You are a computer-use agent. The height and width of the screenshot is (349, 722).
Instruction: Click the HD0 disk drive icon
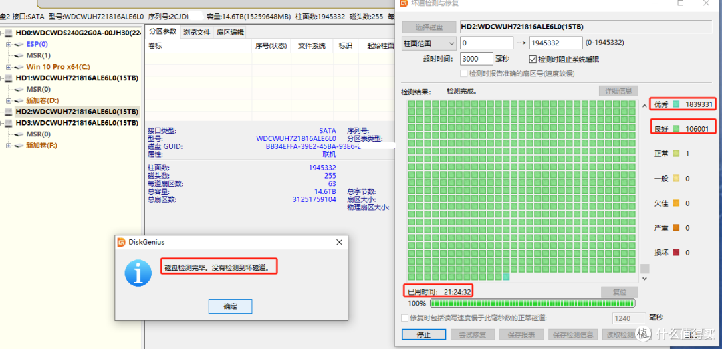(9, 33)
